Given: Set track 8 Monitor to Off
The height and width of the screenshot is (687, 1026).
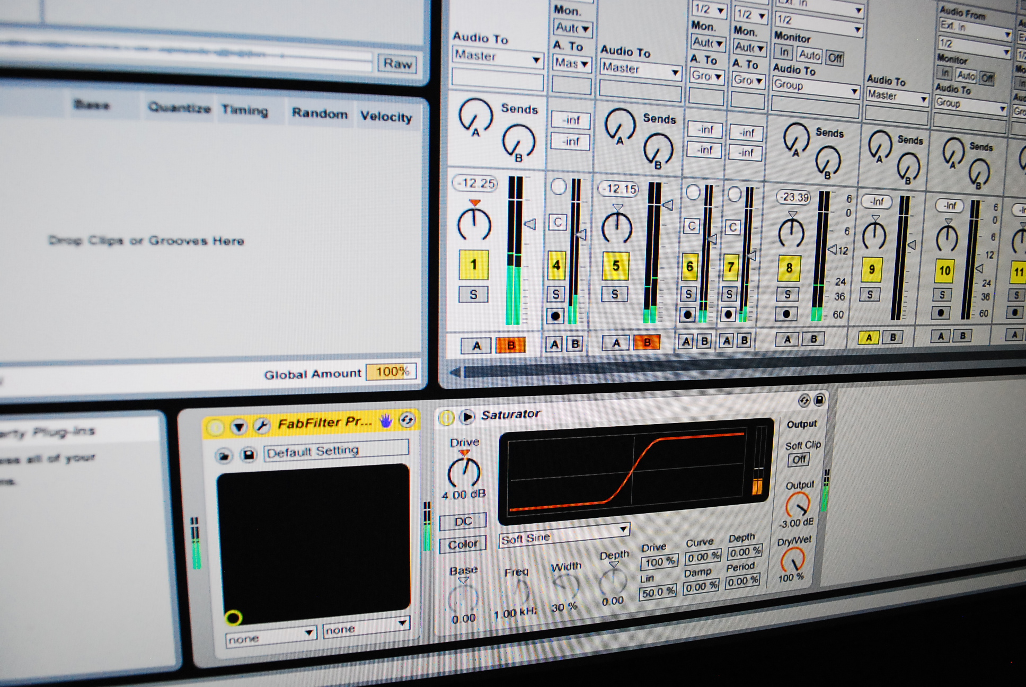Looking at the screenshot, I should 835,58.
